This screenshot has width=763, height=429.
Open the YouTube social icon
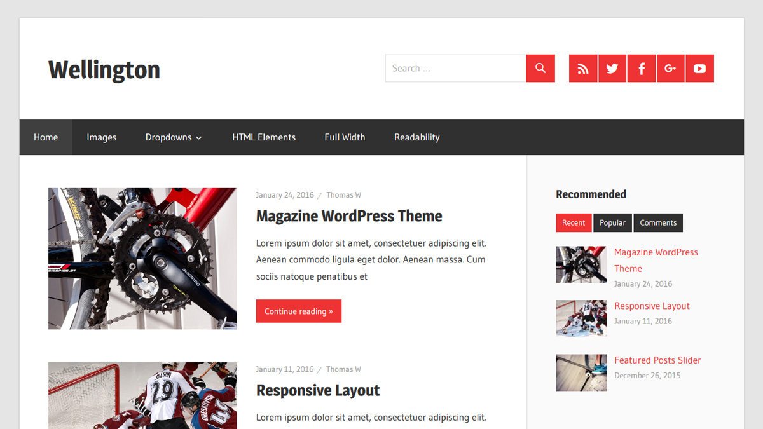tap(700, 68)
